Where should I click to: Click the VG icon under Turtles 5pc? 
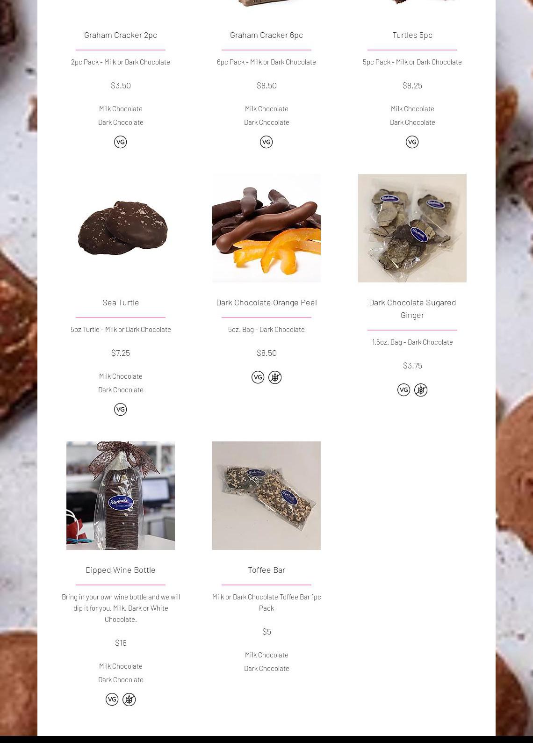(412, 142)
